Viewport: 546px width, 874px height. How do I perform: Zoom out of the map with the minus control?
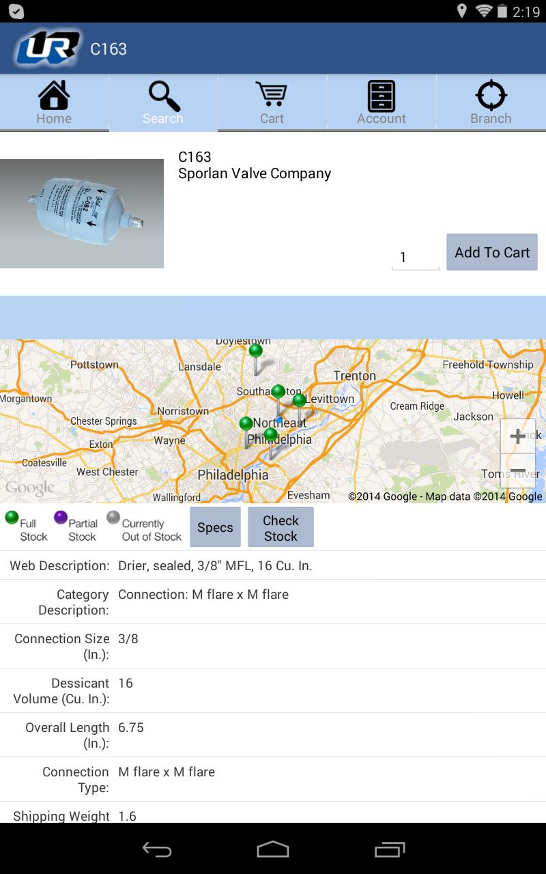click(517, 471)
